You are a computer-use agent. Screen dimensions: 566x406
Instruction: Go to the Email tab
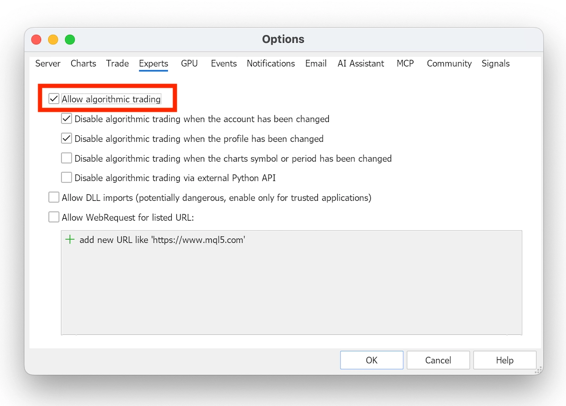[316, 63]
